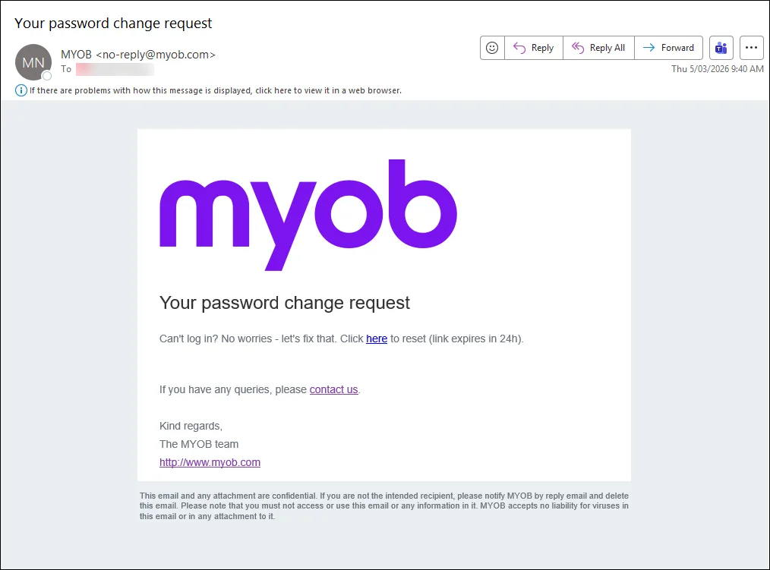Open the 'here' password reset link
The image size is (770, 570).
coord(377,339)
